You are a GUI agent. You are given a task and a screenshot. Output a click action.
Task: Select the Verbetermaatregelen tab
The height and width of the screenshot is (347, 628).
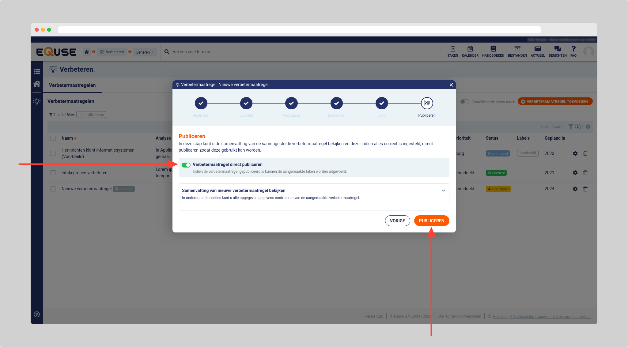pyautogui.click(x=72, y=85)
